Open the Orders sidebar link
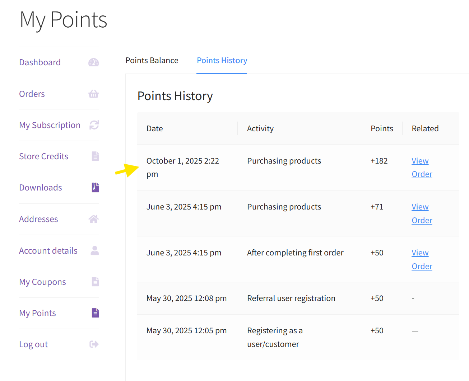 (32, 94)
